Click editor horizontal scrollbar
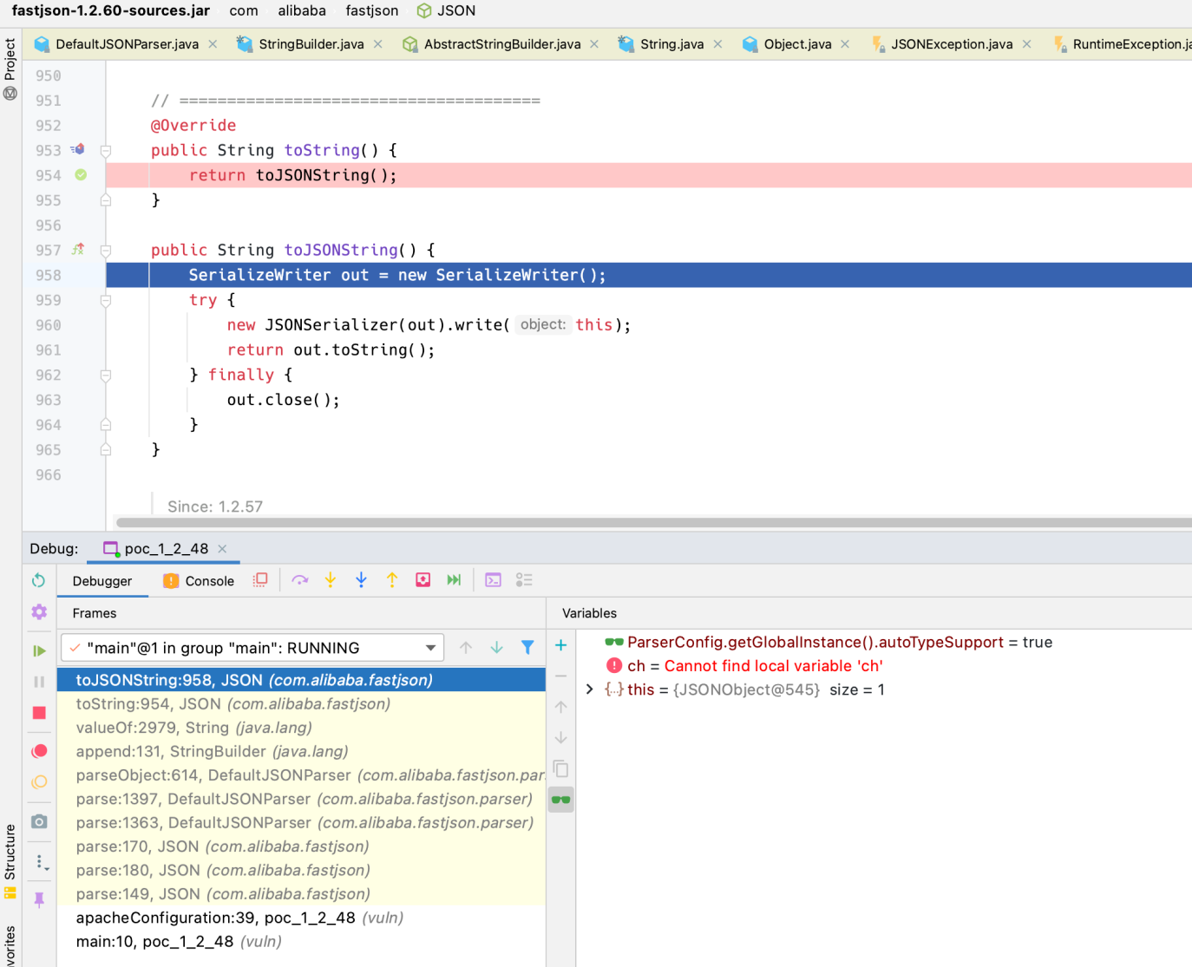This screenshot has height=967, width=1192. pos(654,522)
